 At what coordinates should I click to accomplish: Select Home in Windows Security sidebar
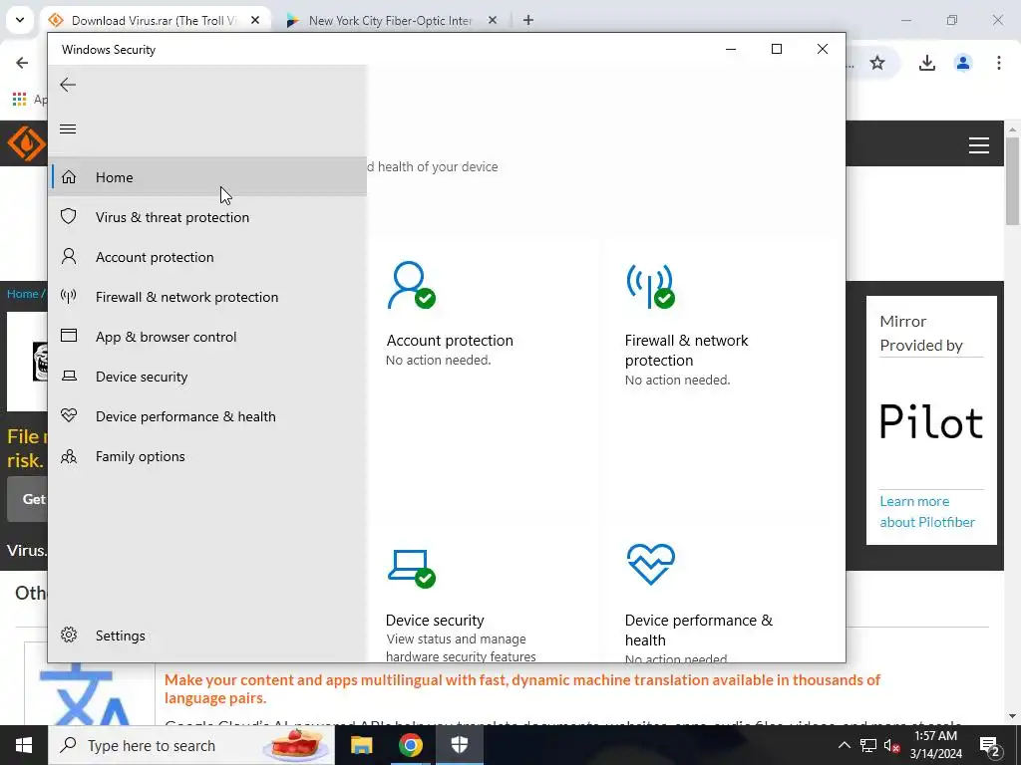207,177
